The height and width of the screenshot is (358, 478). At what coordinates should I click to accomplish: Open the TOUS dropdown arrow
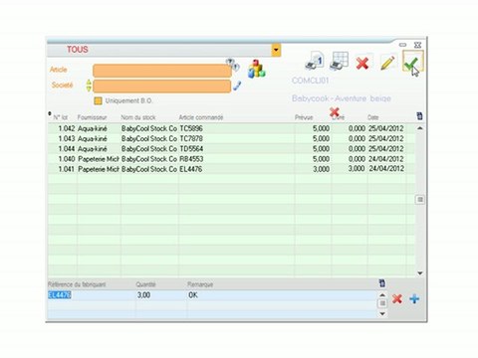click(276, 50)
